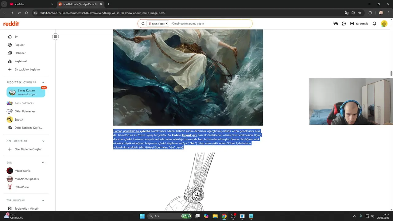
Task: Click the ejderha link in post text
Action: pyautogui.click(x=145, y=131)
